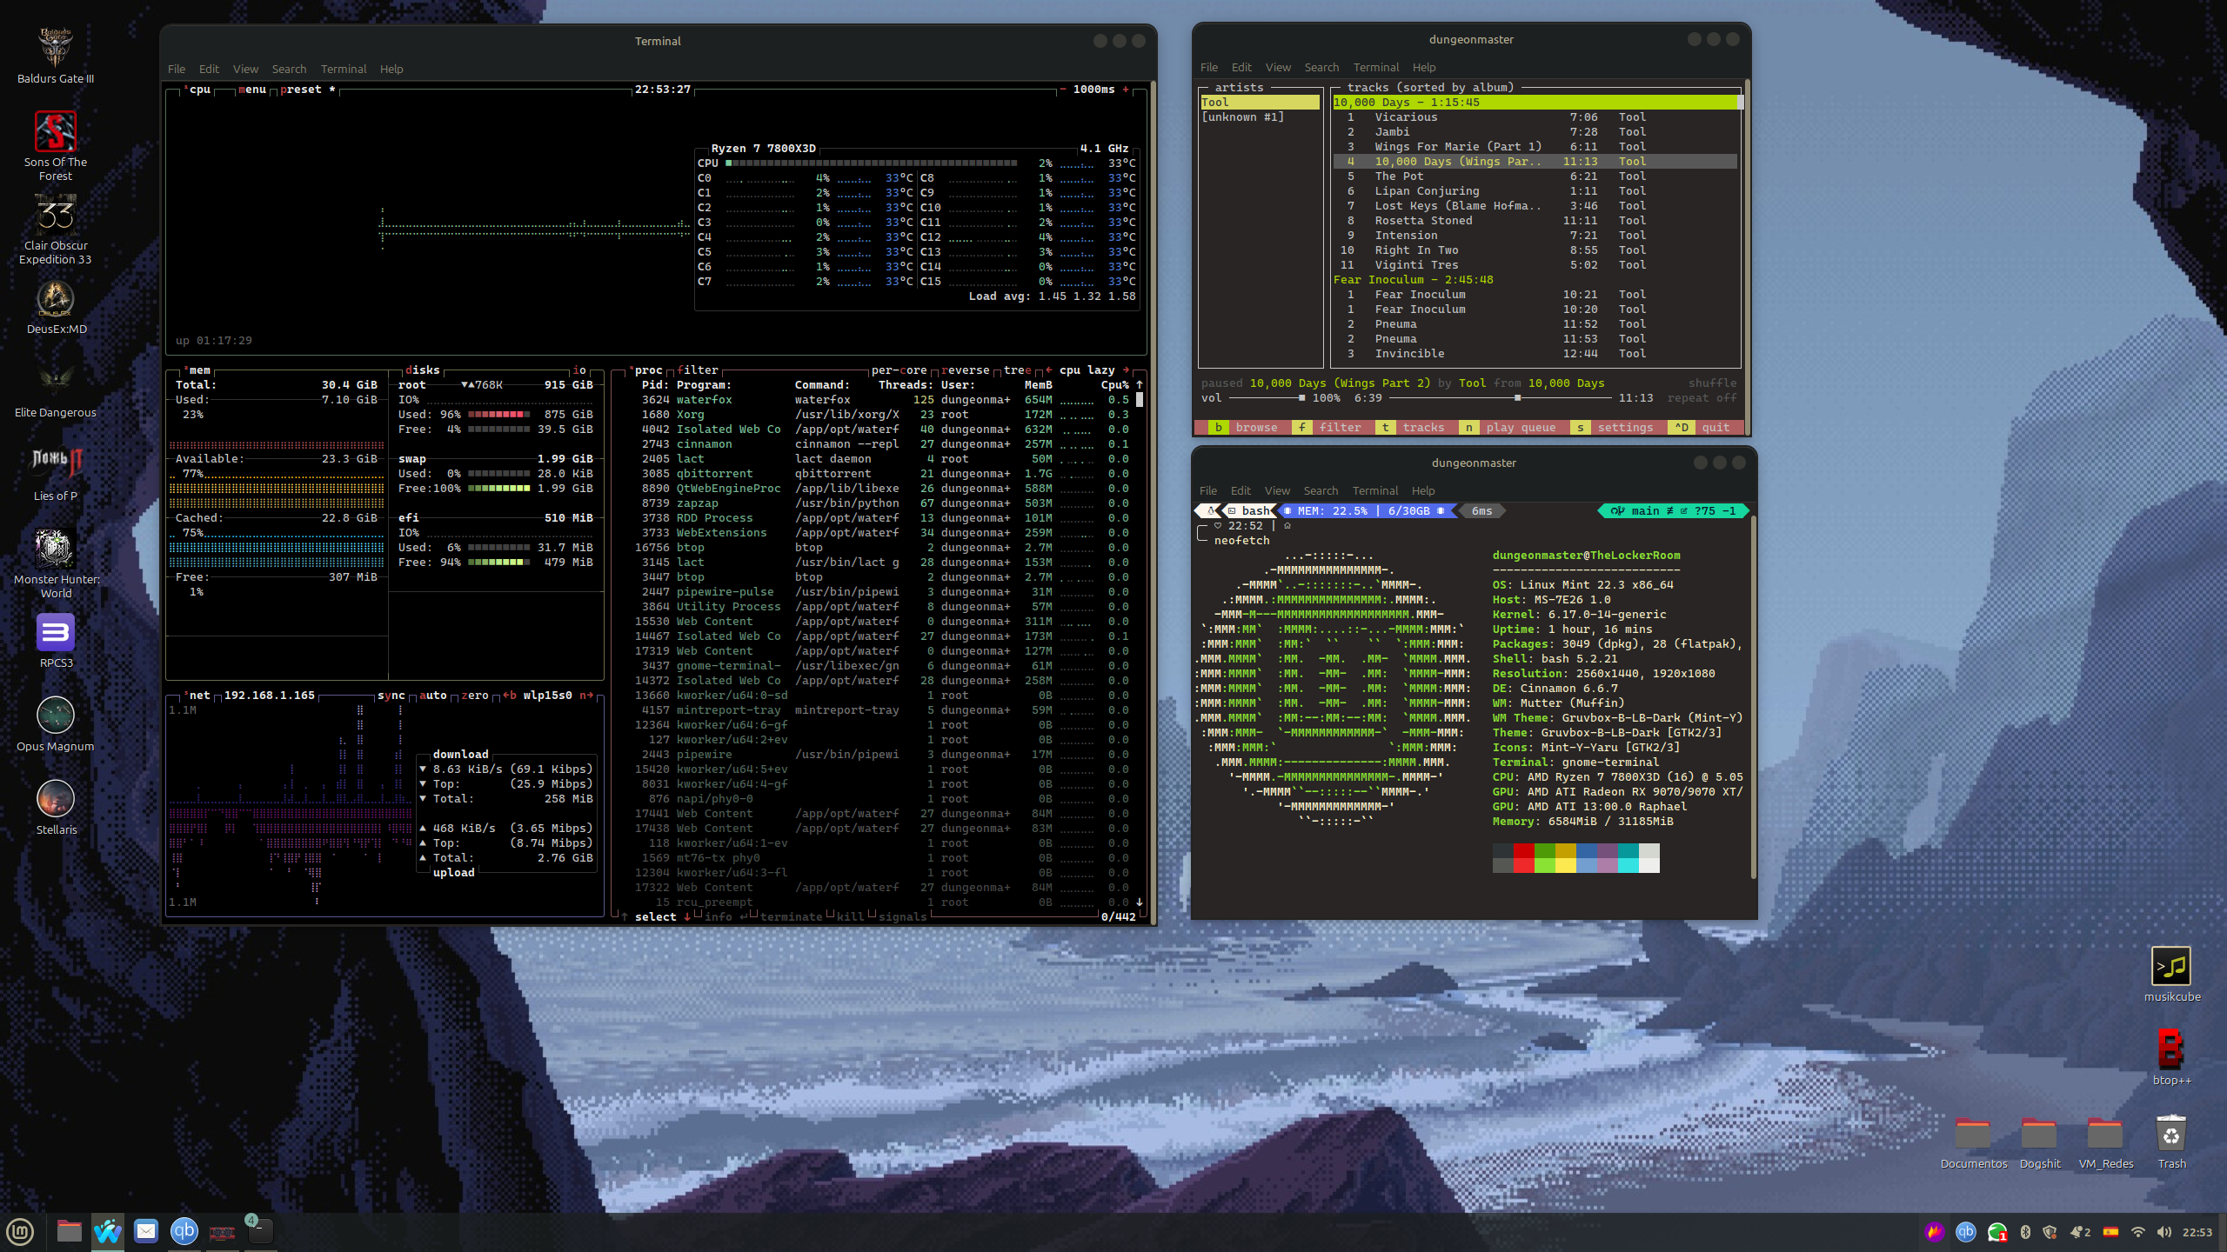Open the btop++ desktop shortcut
This screenshot has height=1252, width=2227.
(x=2171, y=1050)
